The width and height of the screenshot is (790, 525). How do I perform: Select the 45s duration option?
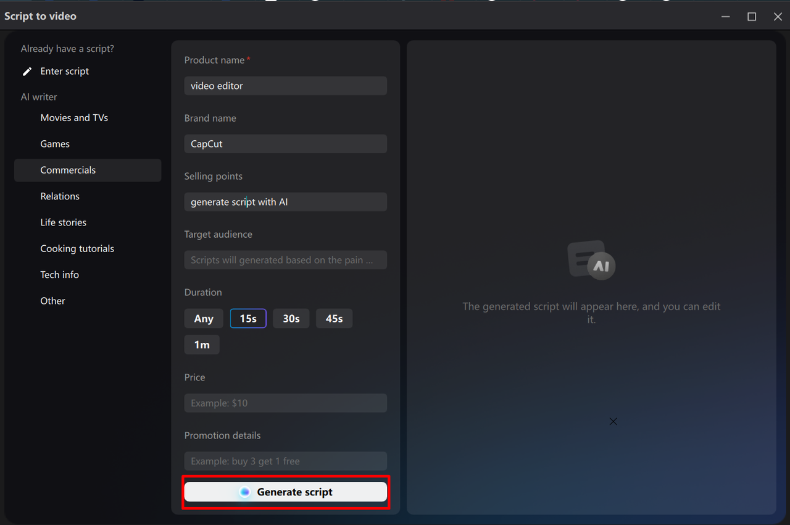pos(334,318)
